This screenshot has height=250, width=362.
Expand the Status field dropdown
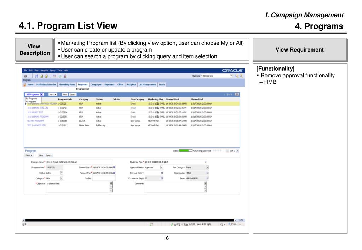(x=62, y=173)
